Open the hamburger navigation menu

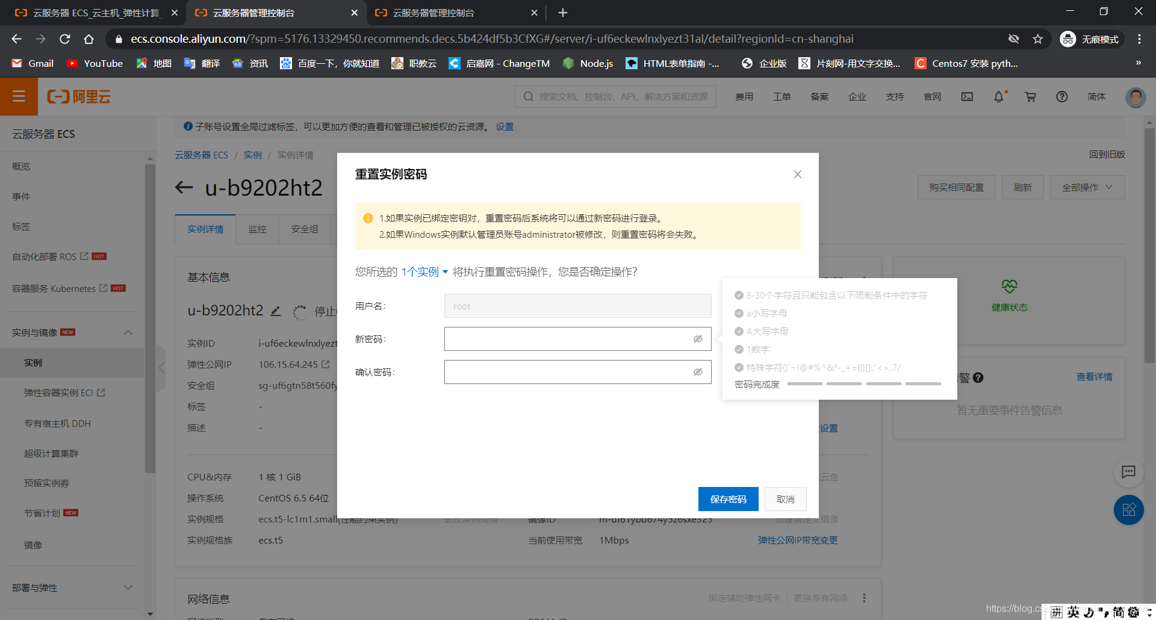point(19,96)
